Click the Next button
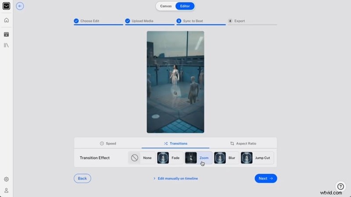This screenshot has width=351, height=197. pyautogui.click(x=265, y=178)
